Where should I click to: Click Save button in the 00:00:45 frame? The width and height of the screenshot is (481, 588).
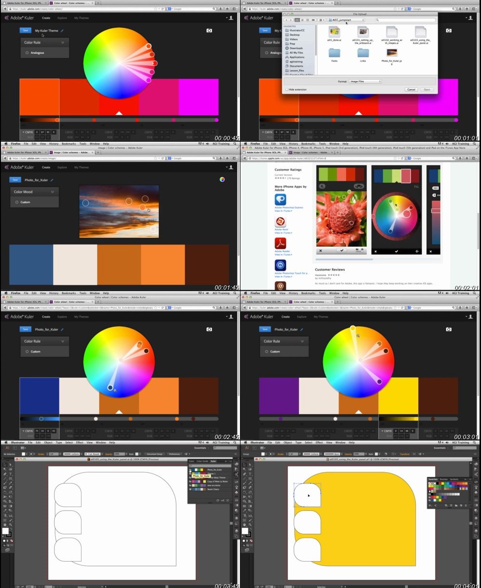click(x=25, y=30)
